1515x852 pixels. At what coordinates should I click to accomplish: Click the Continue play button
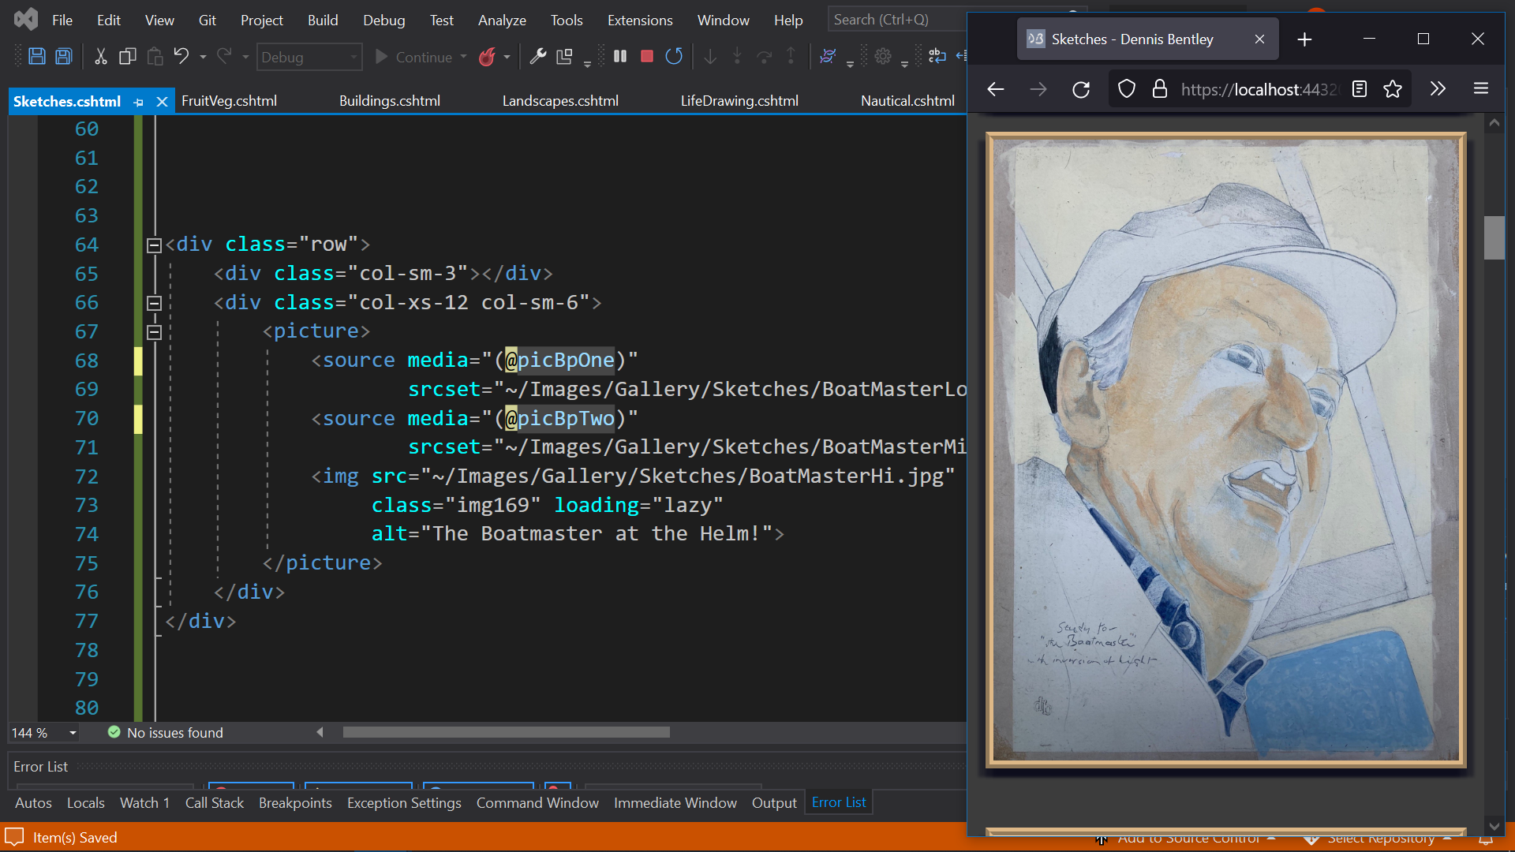coord(413,57)
